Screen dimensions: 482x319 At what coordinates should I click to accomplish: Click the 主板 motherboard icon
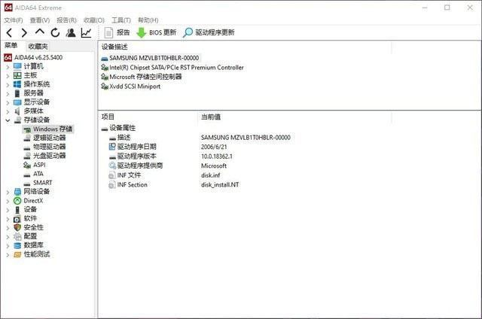click(17, 75)
